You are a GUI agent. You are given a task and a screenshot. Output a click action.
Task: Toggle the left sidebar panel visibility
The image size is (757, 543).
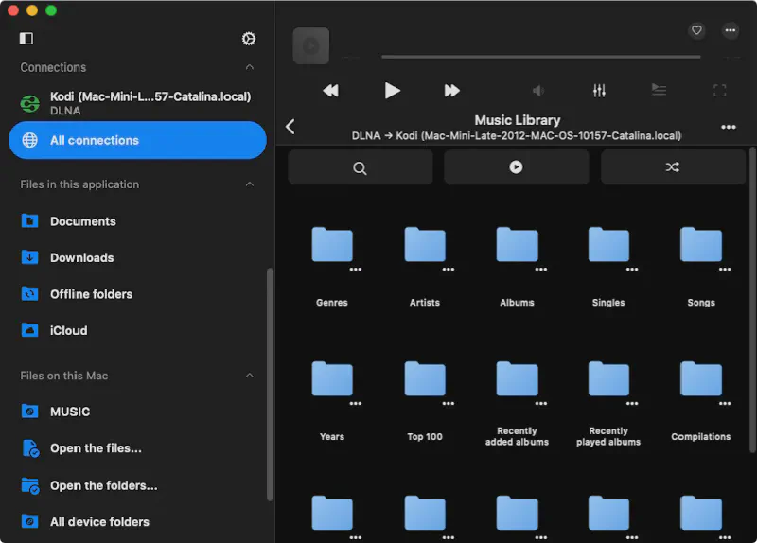click(26, 39)
